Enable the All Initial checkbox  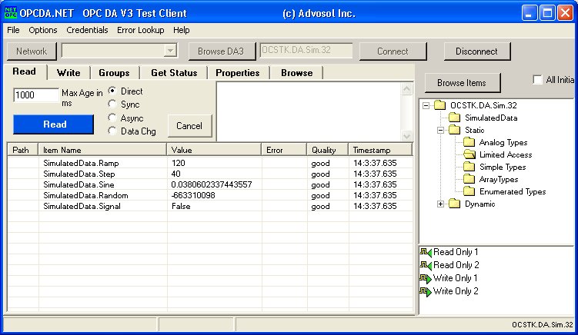(538, 80)
